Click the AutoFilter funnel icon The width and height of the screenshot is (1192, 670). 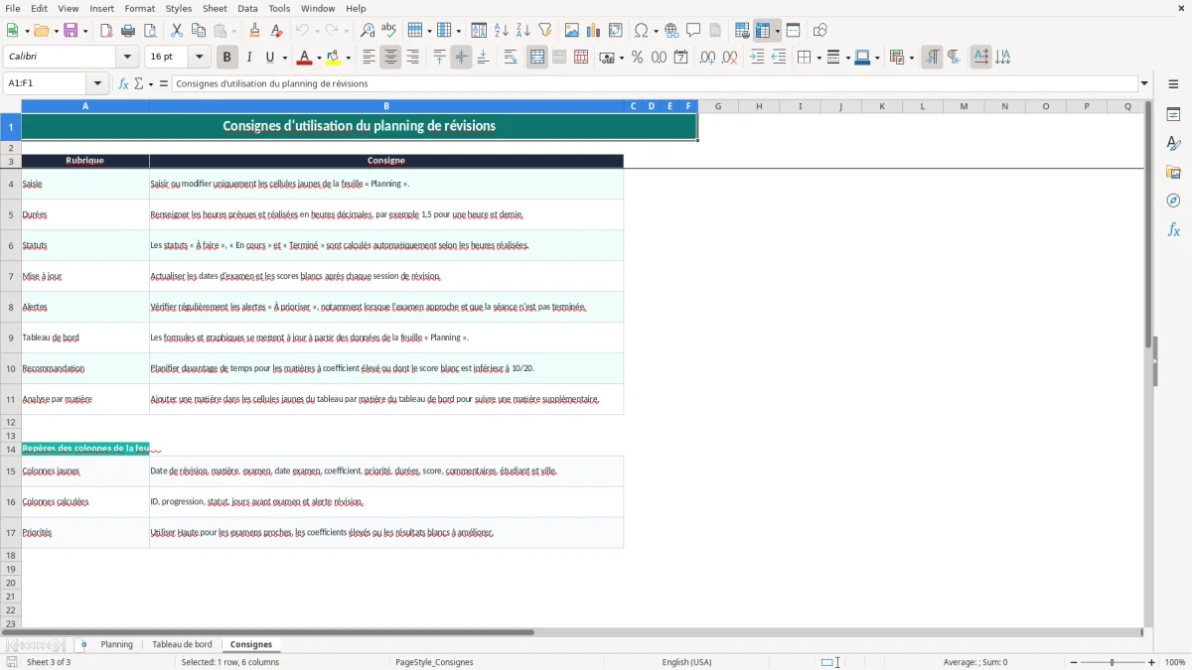(545, 31)
